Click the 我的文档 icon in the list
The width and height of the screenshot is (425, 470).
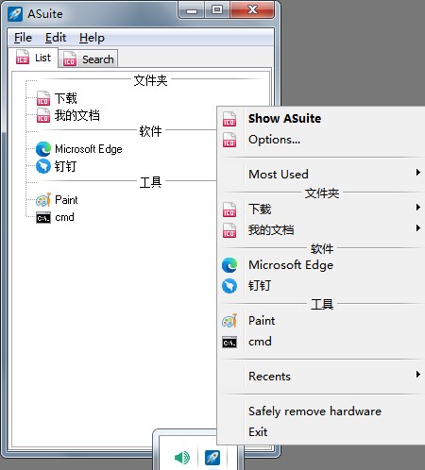tap(43, 115)
